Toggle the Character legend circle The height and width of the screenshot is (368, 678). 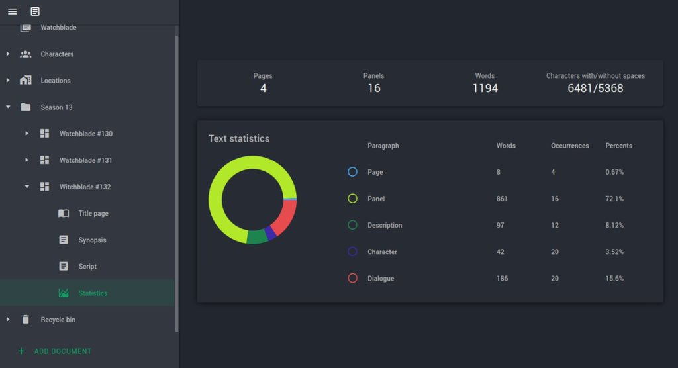[352, 252]
